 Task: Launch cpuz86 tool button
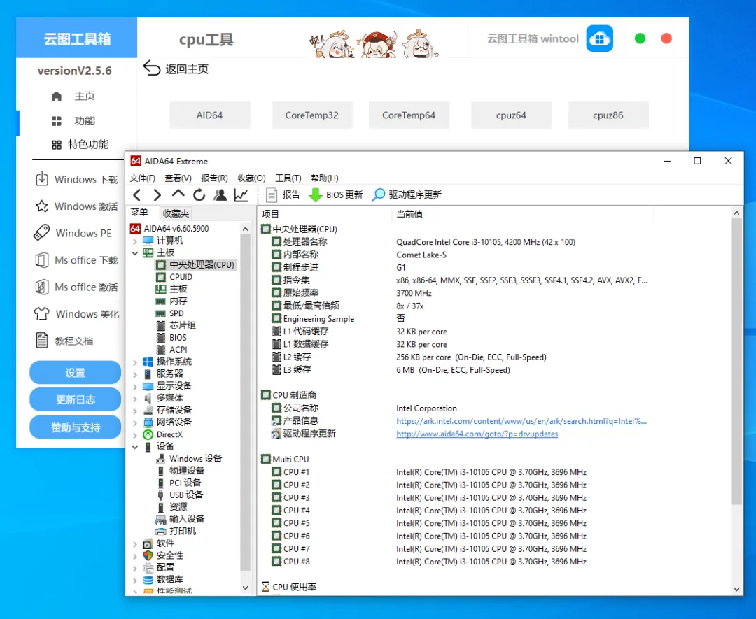coord(608,115)
